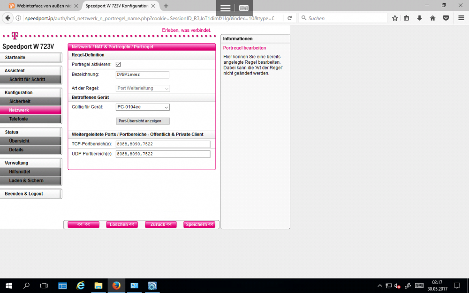The image size is (469, 293).
Task: Open a new browser tab
Action: click(x=166, y=6)
